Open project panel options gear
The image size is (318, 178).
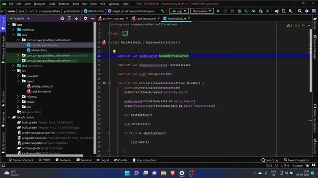coord(85,18)
